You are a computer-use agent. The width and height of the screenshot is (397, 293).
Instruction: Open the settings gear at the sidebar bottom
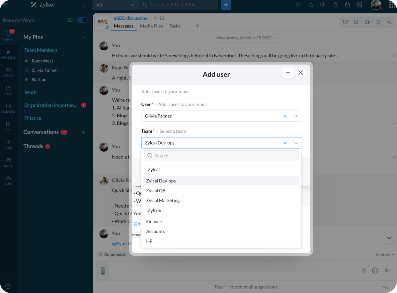tap(8, 286)
